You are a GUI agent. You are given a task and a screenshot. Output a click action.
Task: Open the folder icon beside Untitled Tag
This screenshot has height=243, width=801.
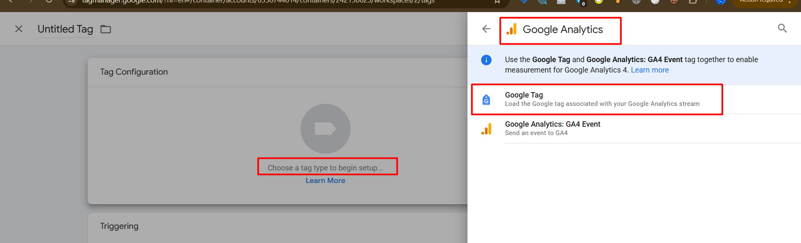click(106, 29)
